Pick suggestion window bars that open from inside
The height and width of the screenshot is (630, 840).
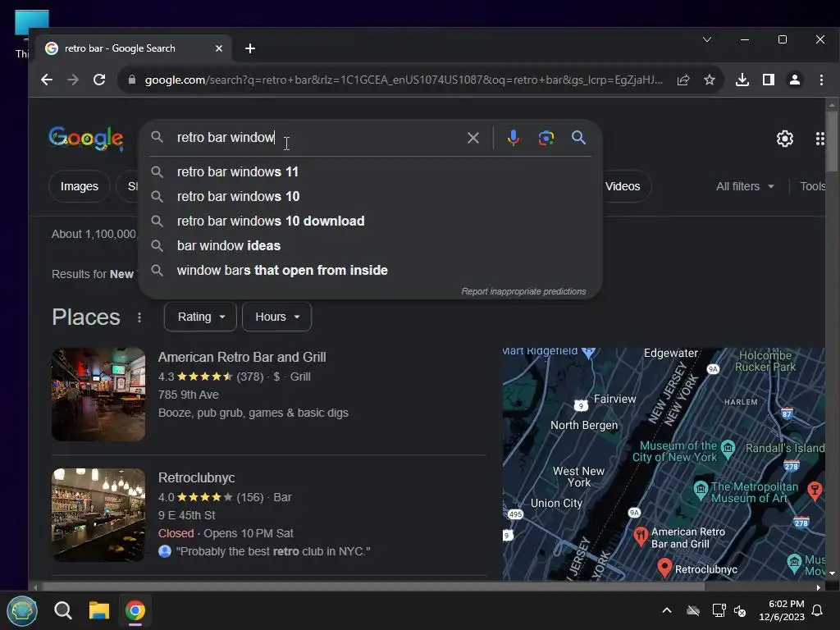click(370, 271)
